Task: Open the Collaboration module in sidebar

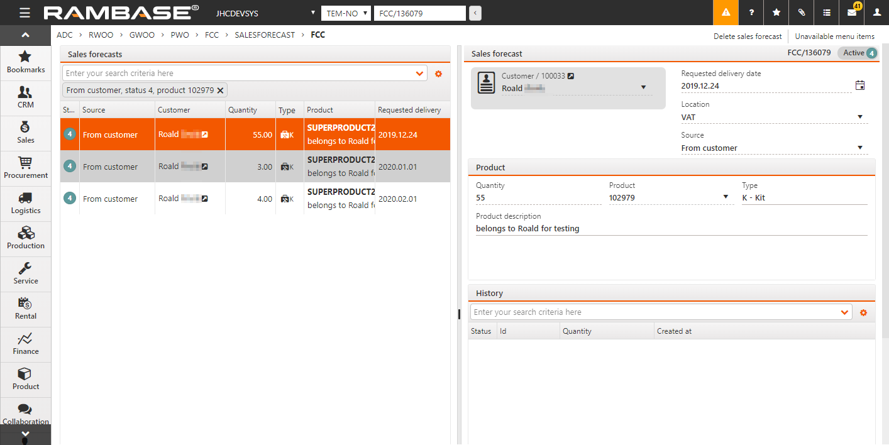Action: click(x=26, y=412)
